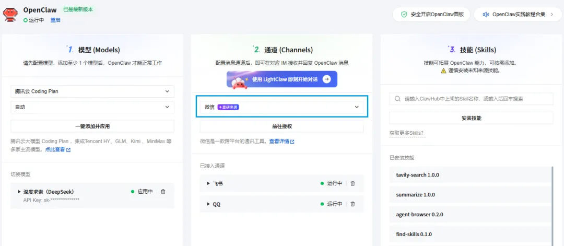Select tavily-search 1.0.0 skill
Image resolution: width=564 pixels, height=246 pixels.
[x=470, y=175]
